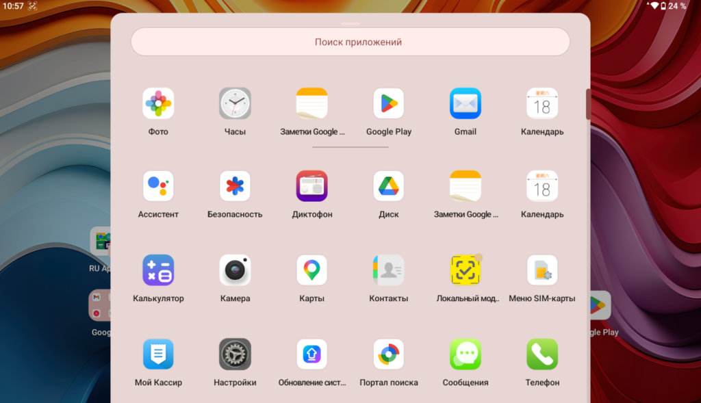Launch the Часы clock app
The width and height of the screenshot is (701, 403).
tap(235, 104)
